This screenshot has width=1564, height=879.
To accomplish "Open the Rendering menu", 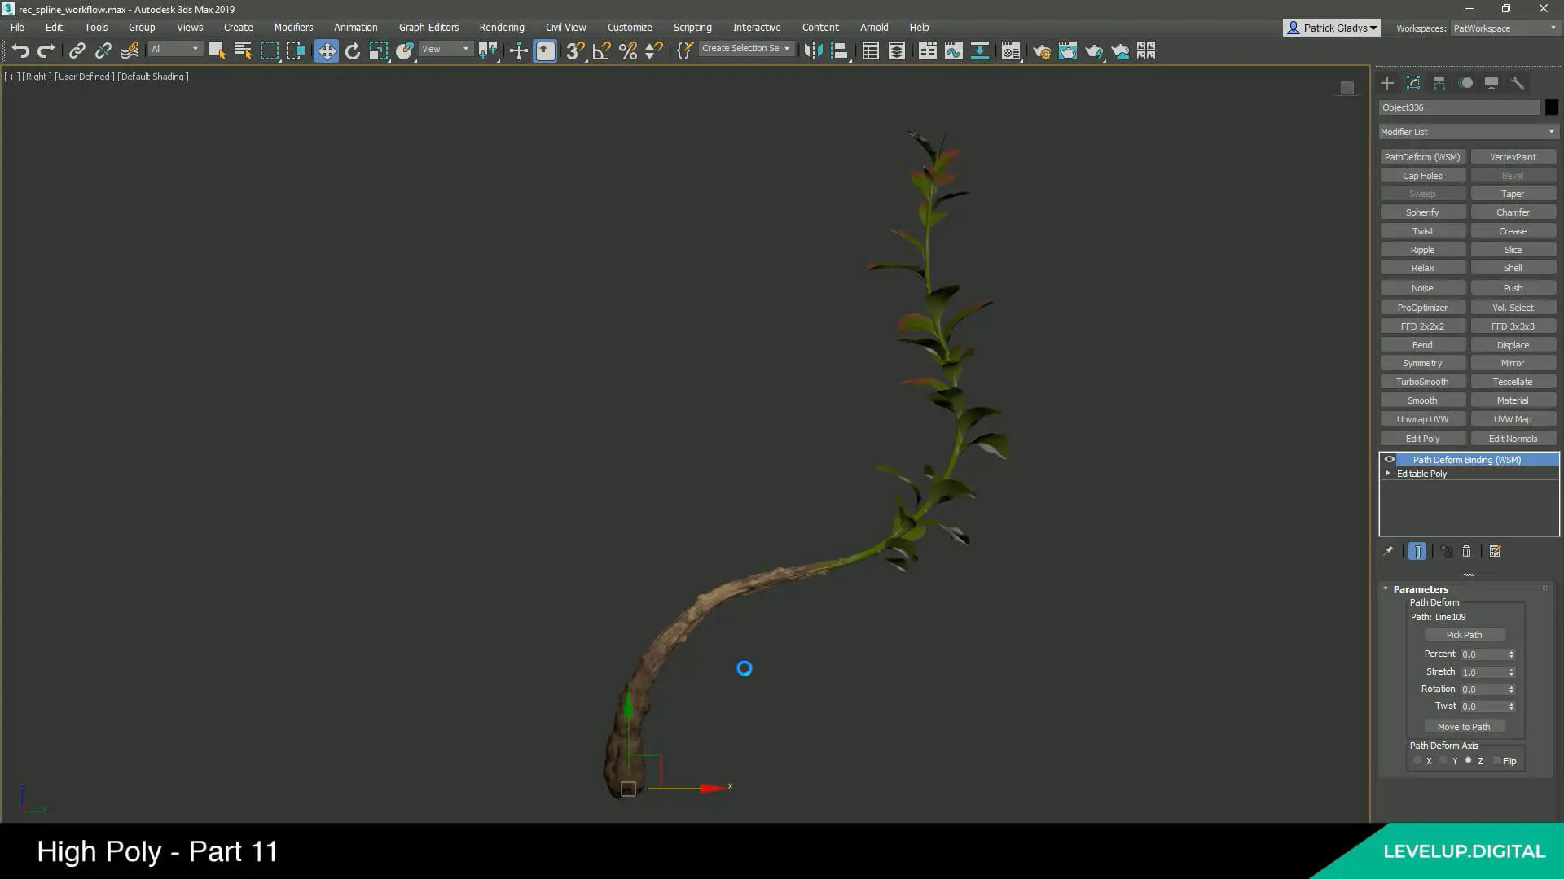I will pos(502,28).
